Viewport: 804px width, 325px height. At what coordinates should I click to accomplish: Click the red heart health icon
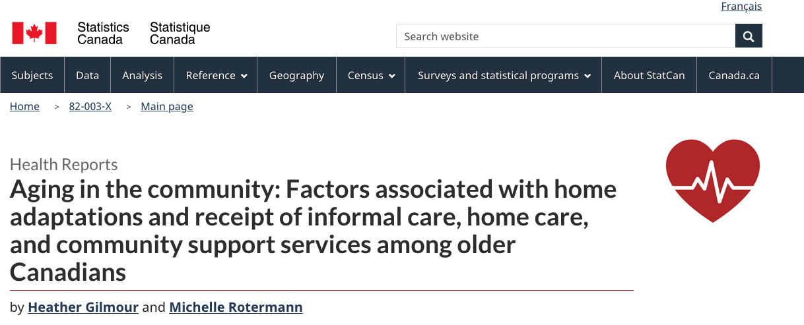pyautogui.click(x=713, y=180)
